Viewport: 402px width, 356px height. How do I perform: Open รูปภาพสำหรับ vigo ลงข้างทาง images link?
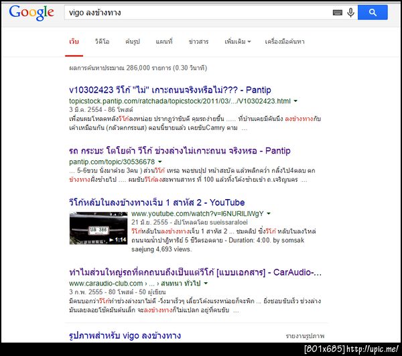125,336
